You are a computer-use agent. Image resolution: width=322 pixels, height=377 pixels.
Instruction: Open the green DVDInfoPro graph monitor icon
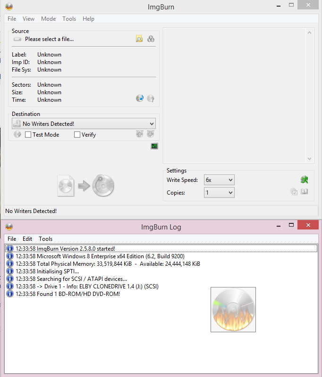coord(154,146)
